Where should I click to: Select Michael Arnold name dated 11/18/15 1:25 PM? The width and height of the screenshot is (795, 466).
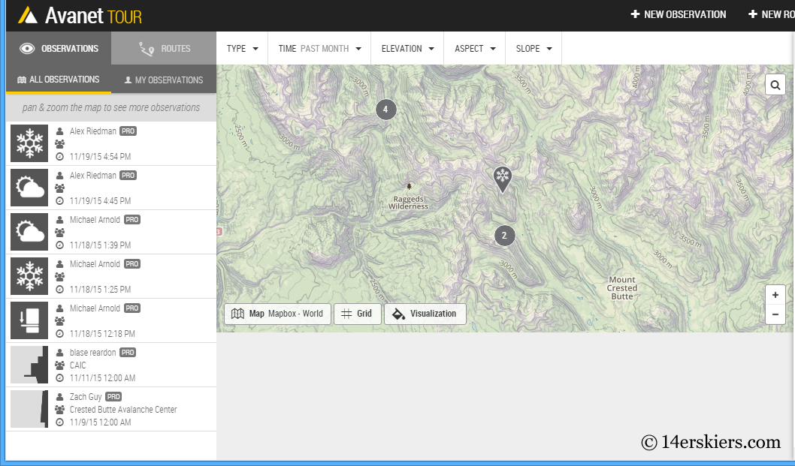tap(95, 264)
